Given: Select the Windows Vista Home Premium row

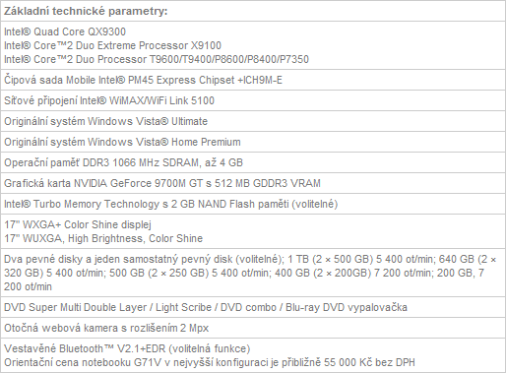Looking at the screenshot, I should [x=253, y=142].
